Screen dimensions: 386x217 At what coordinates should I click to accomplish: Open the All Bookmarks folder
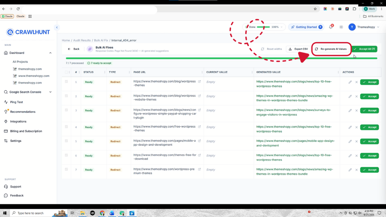(373, 16)
